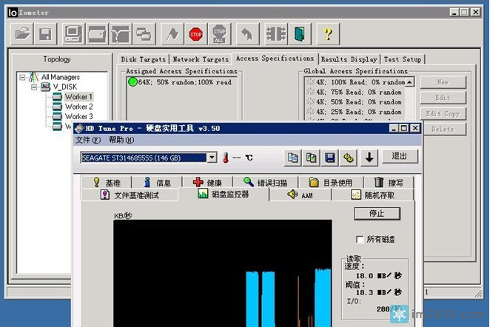This screenshot has height=327, width=490.
Task: Select Worker 2 in the topology tree
Action: pos(78,107)
